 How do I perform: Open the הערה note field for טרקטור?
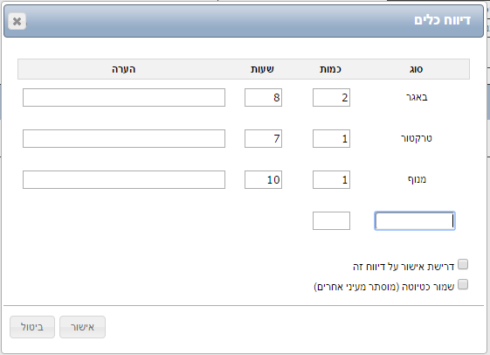pos(124,138)
